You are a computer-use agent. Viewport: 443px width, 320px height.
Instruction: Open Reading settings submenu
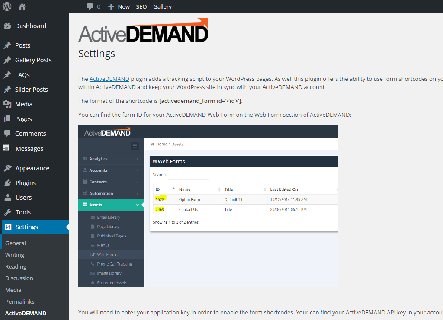16,267
